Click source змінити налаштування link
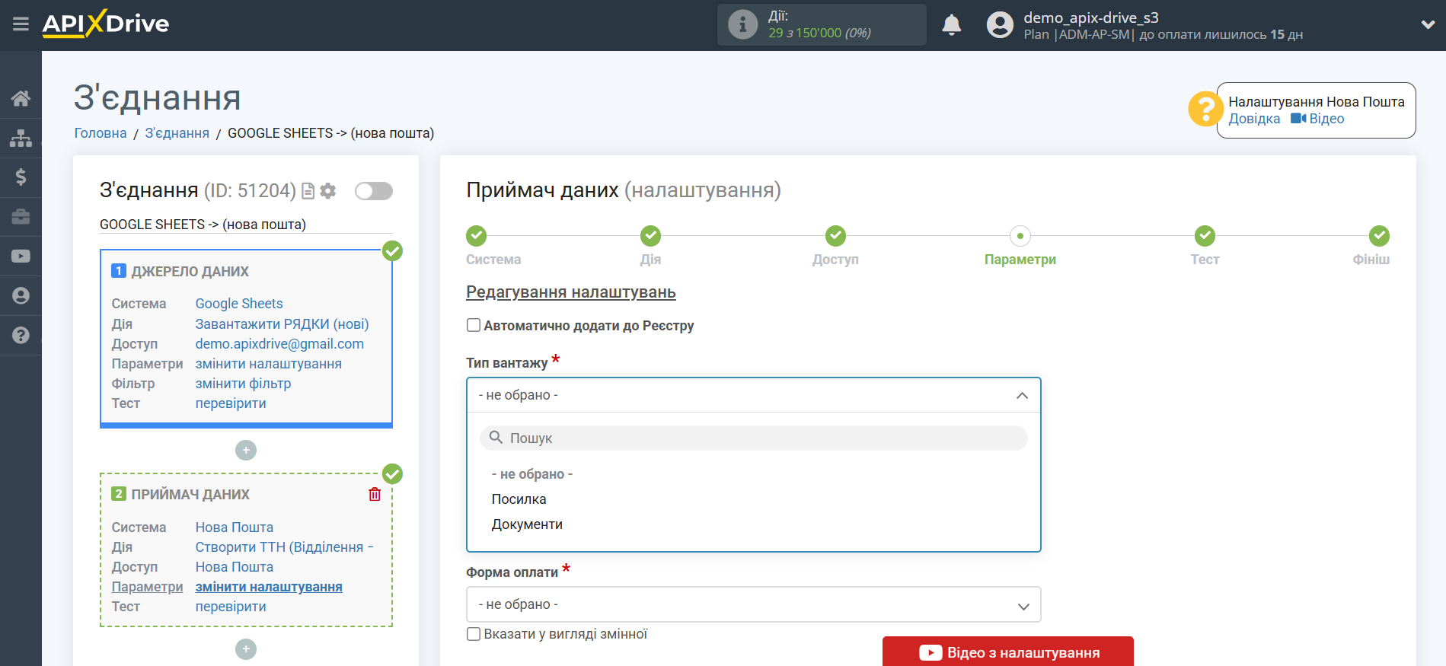1446x666 pixels. tap(268, 364)
